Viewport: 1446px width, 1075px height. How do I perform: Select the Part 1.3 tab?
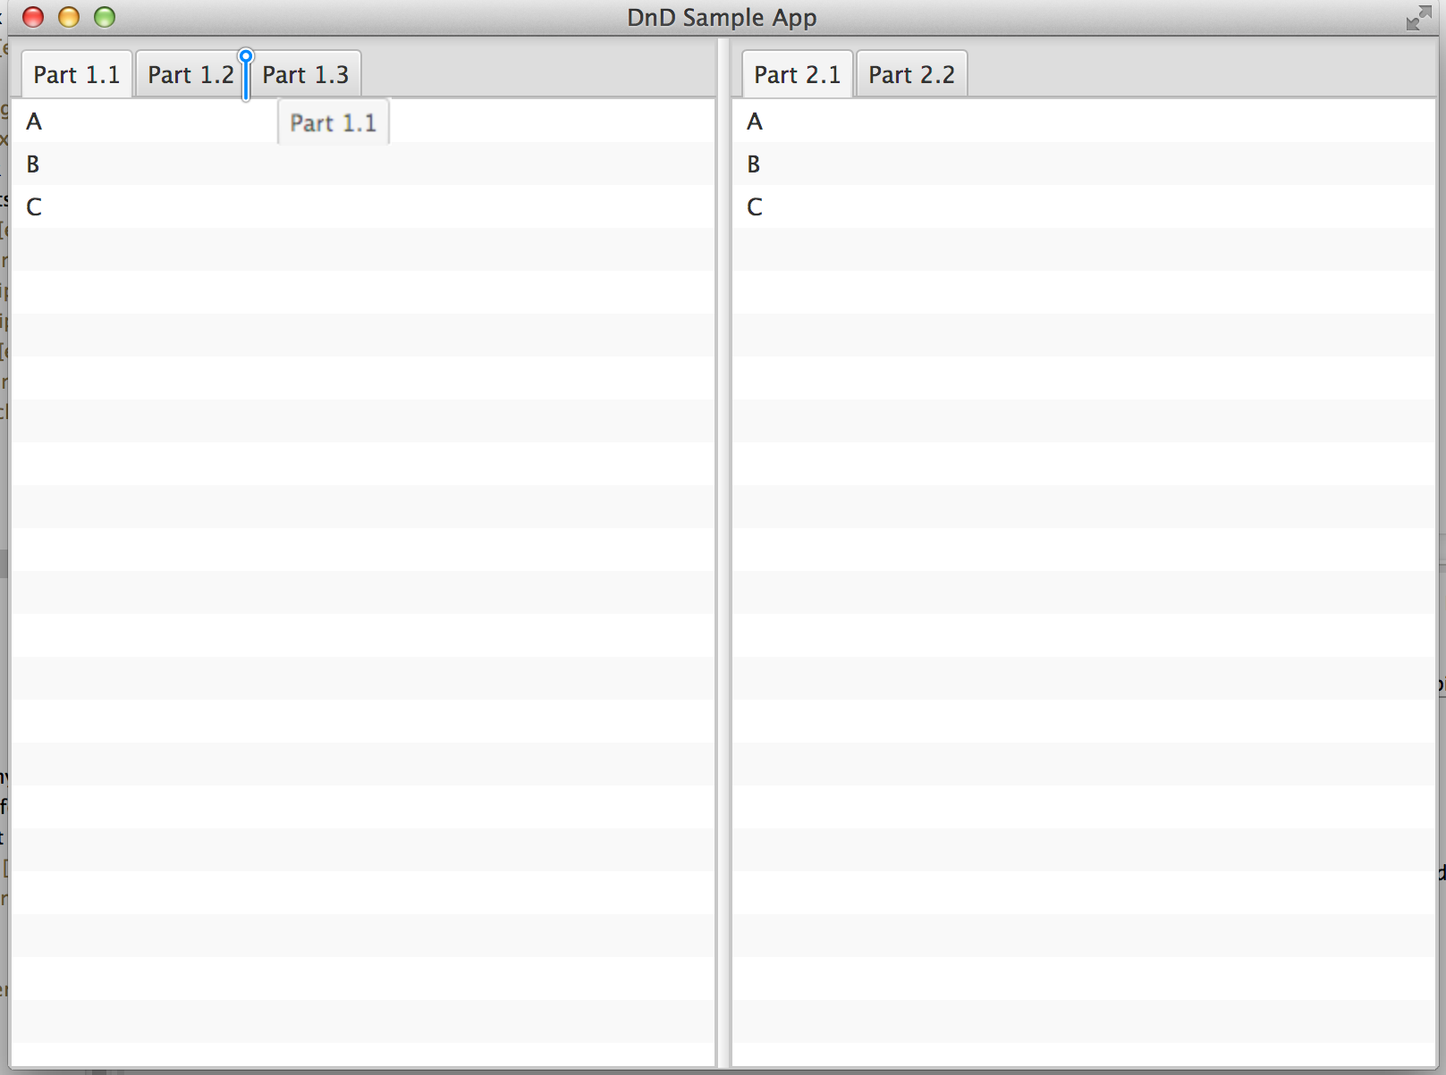305,74
